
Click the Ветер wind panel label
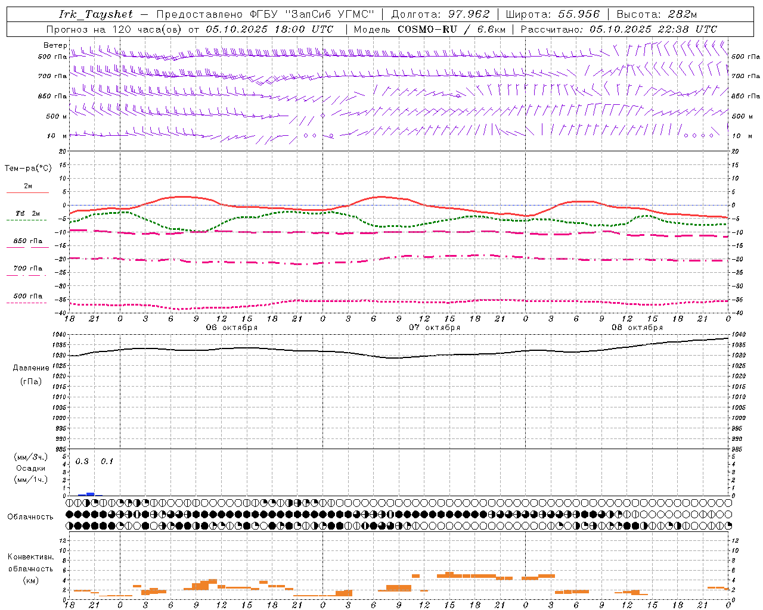click(55, 45)
